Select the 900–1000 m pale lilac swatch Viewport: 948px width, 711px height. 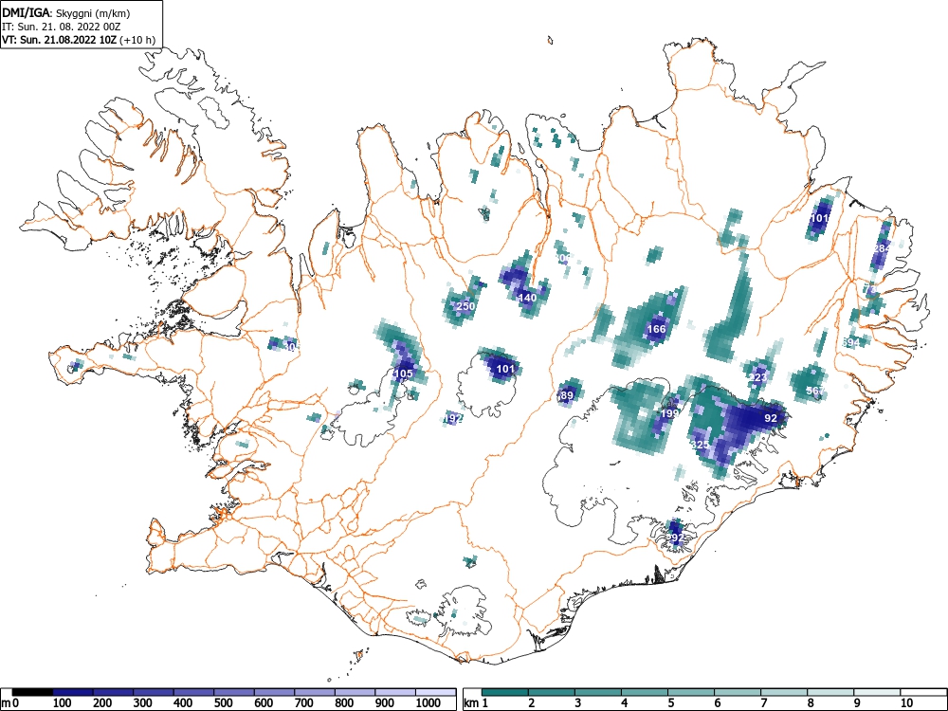point(396,692)
